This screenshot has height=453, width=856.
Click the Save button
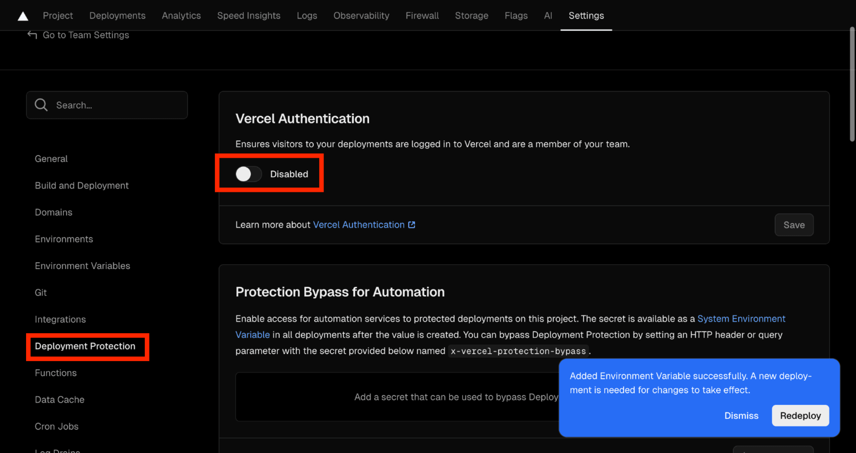[x=794, y=225]
